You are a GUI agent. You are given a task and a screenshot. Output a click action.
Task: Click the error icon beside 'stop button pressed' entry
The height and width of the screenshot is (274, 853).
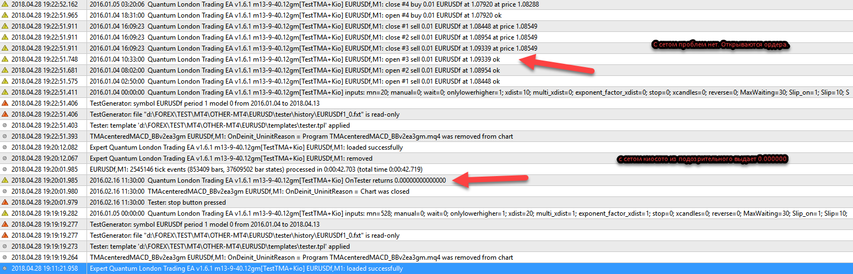(x=5, y=202)
